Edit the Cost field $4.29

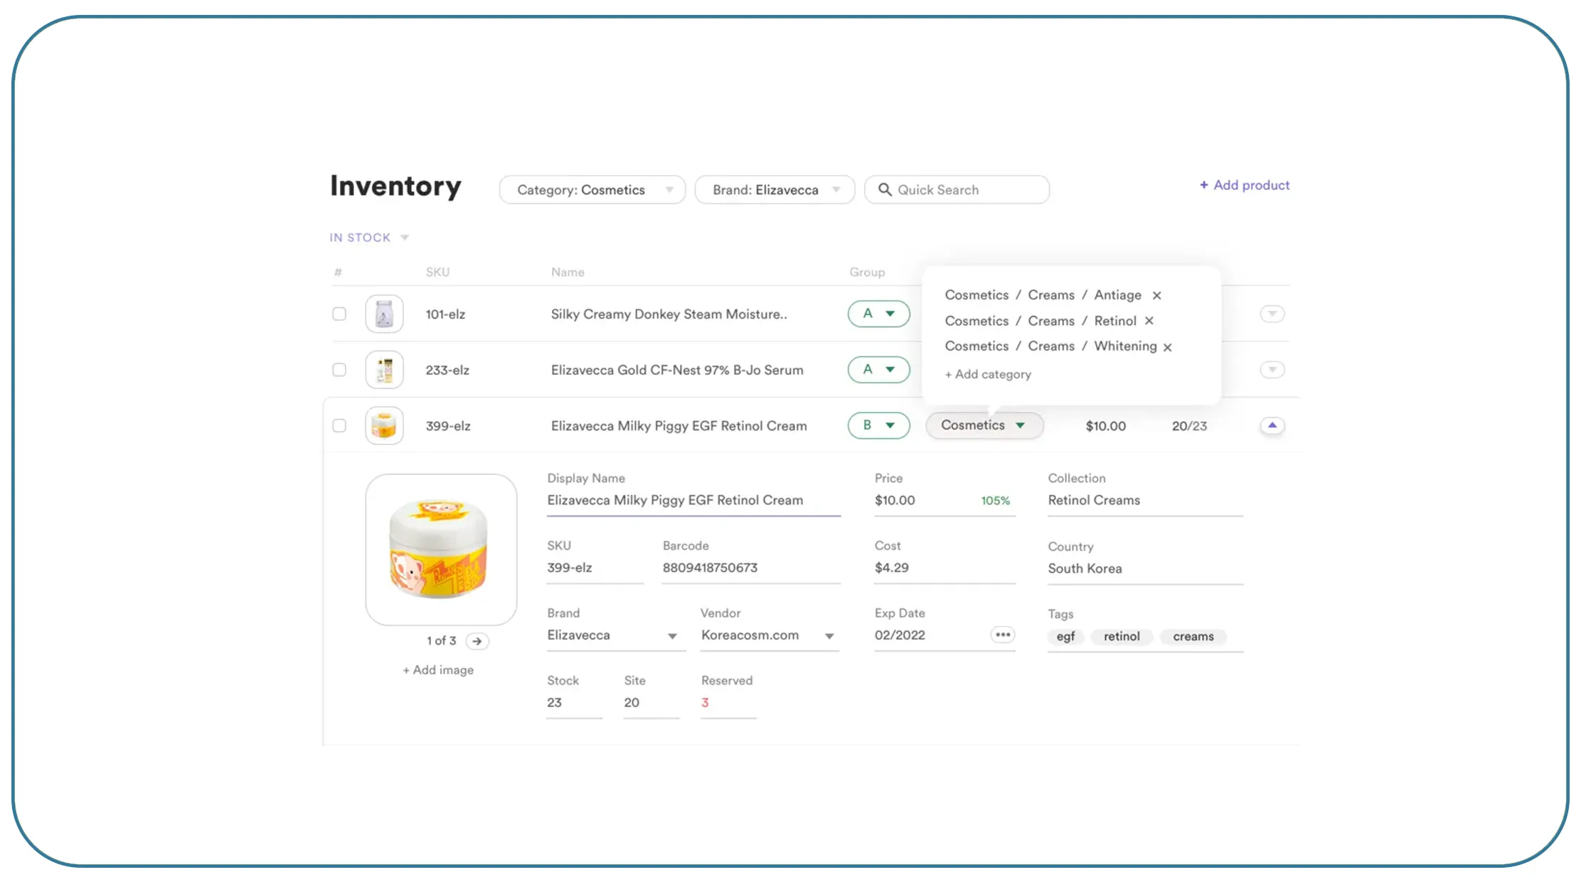(x=944, y=568)
